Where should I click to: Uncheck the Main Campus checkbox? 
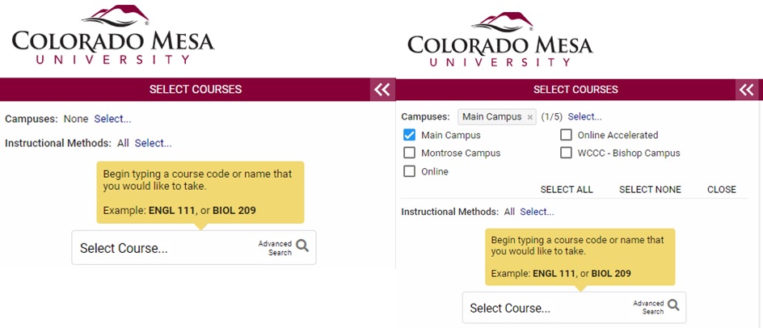point(409,135)
